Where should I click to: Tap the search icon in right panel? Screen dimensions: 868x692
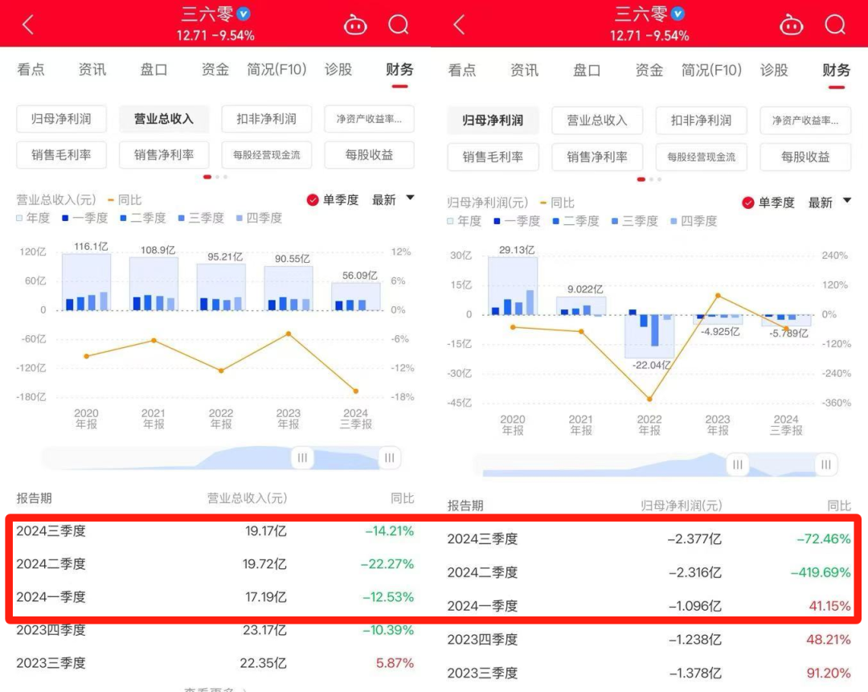click(835, 25)
